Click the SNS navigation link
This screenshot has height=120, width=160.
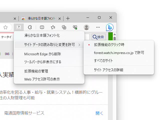pos(7,54)
